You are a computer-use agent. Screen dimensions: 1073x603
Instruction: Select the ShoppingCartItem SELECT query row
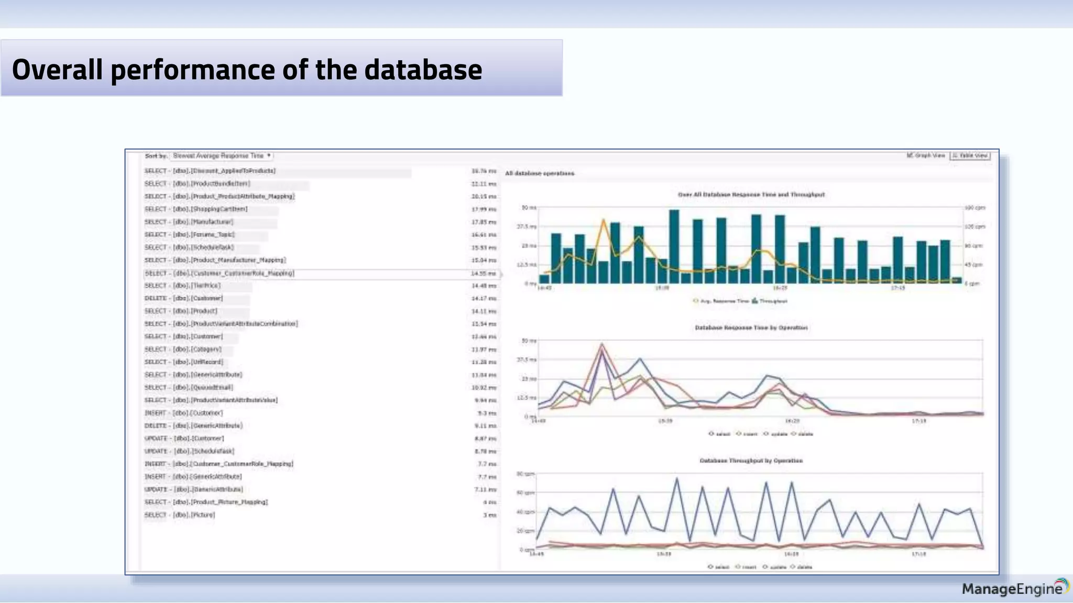(320, 209)
